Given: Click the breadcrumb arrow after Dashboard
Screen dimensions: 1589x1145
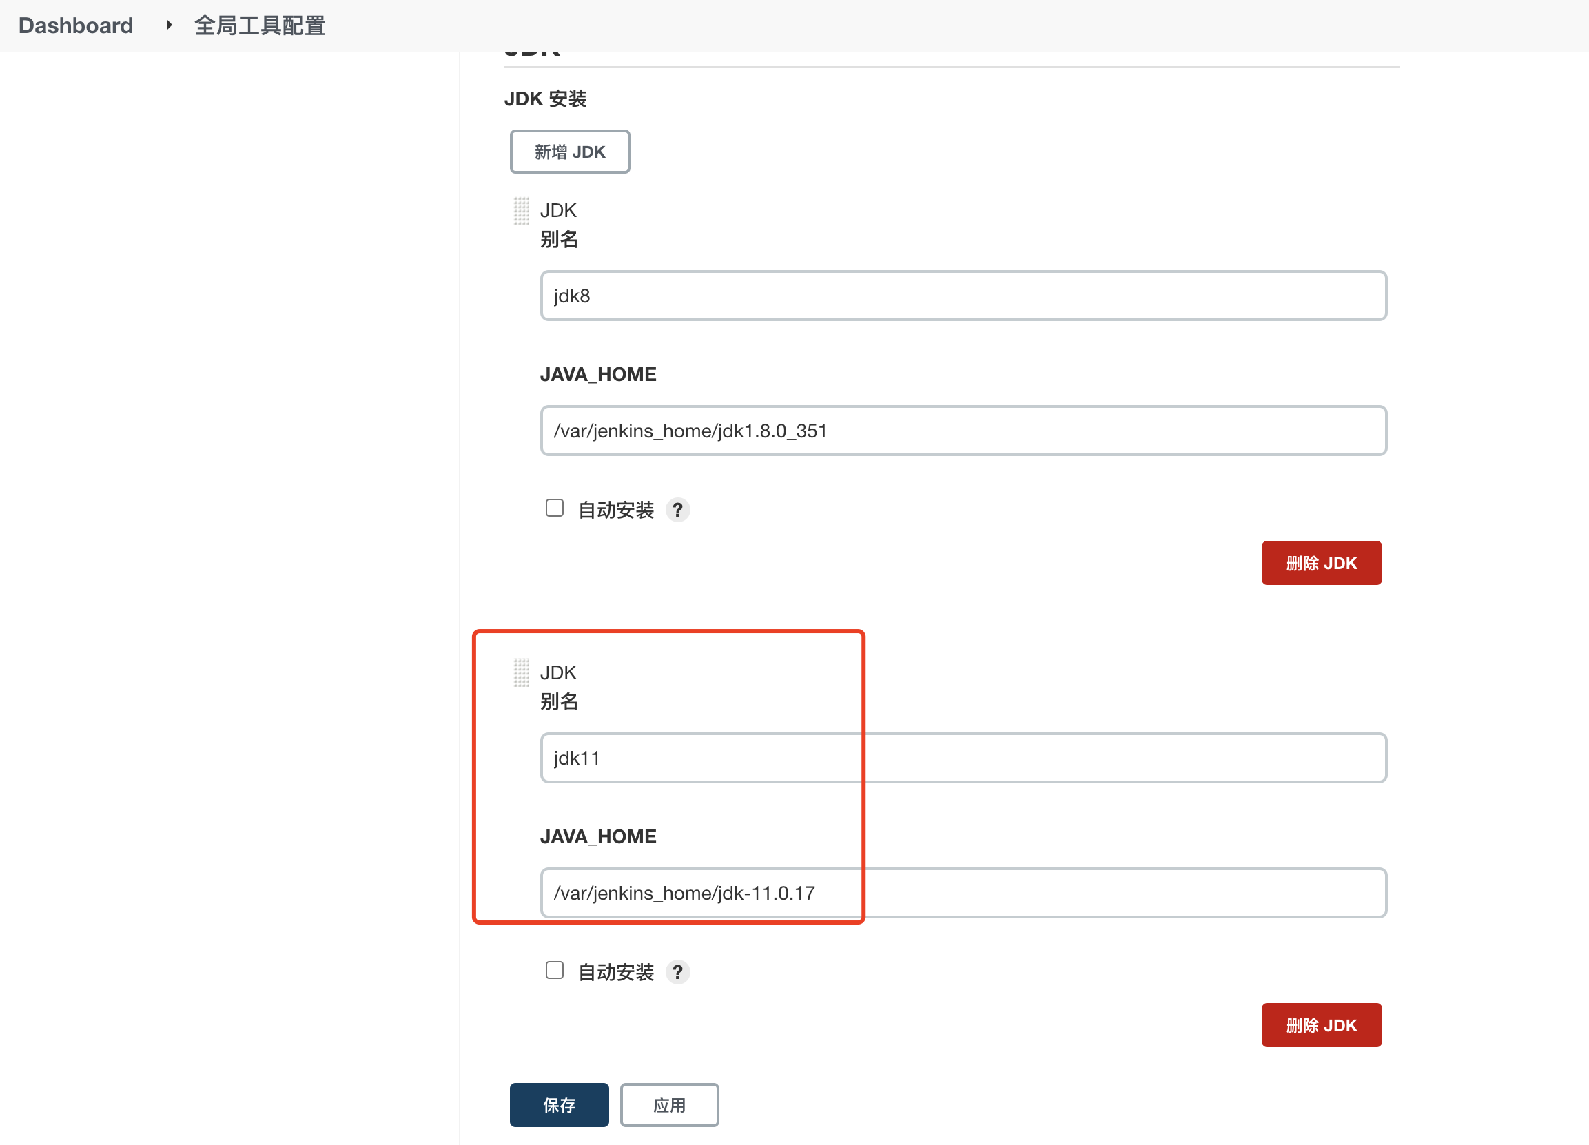Looking at the screenshot, I should tap(169, 25).
